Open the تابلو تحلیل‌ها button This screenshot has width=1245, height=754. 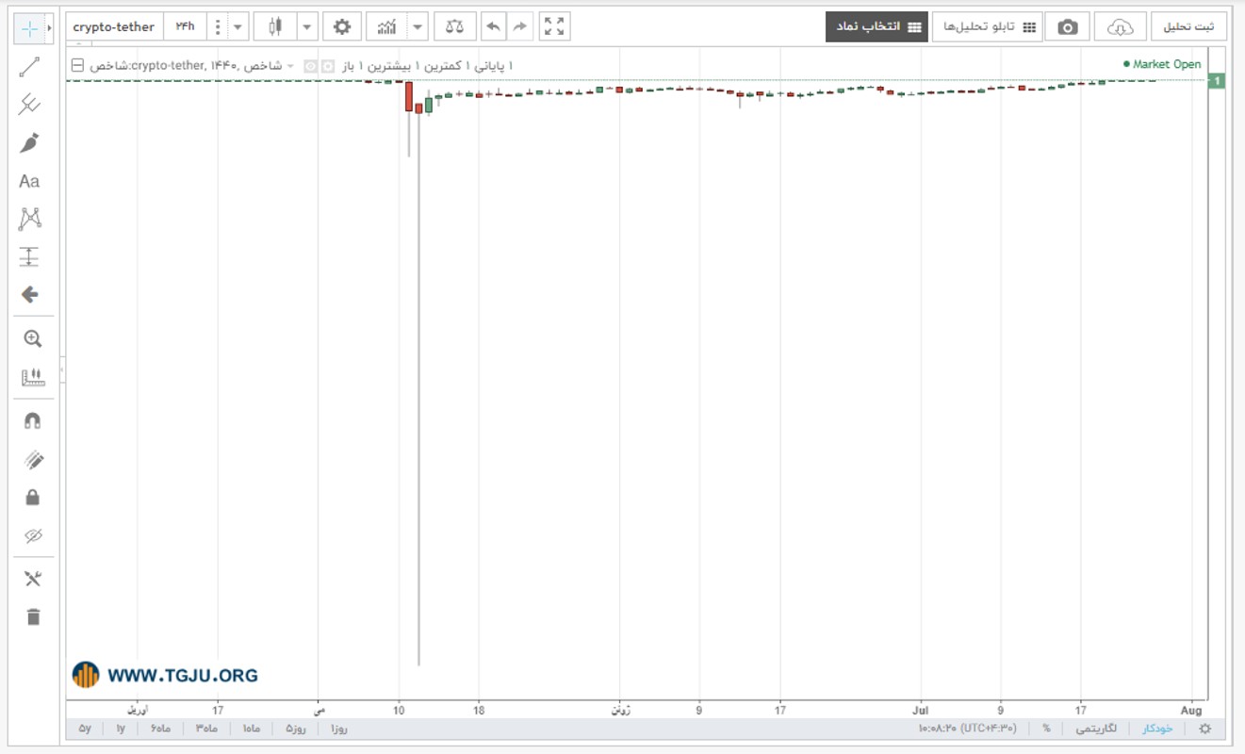pos(989,26)
